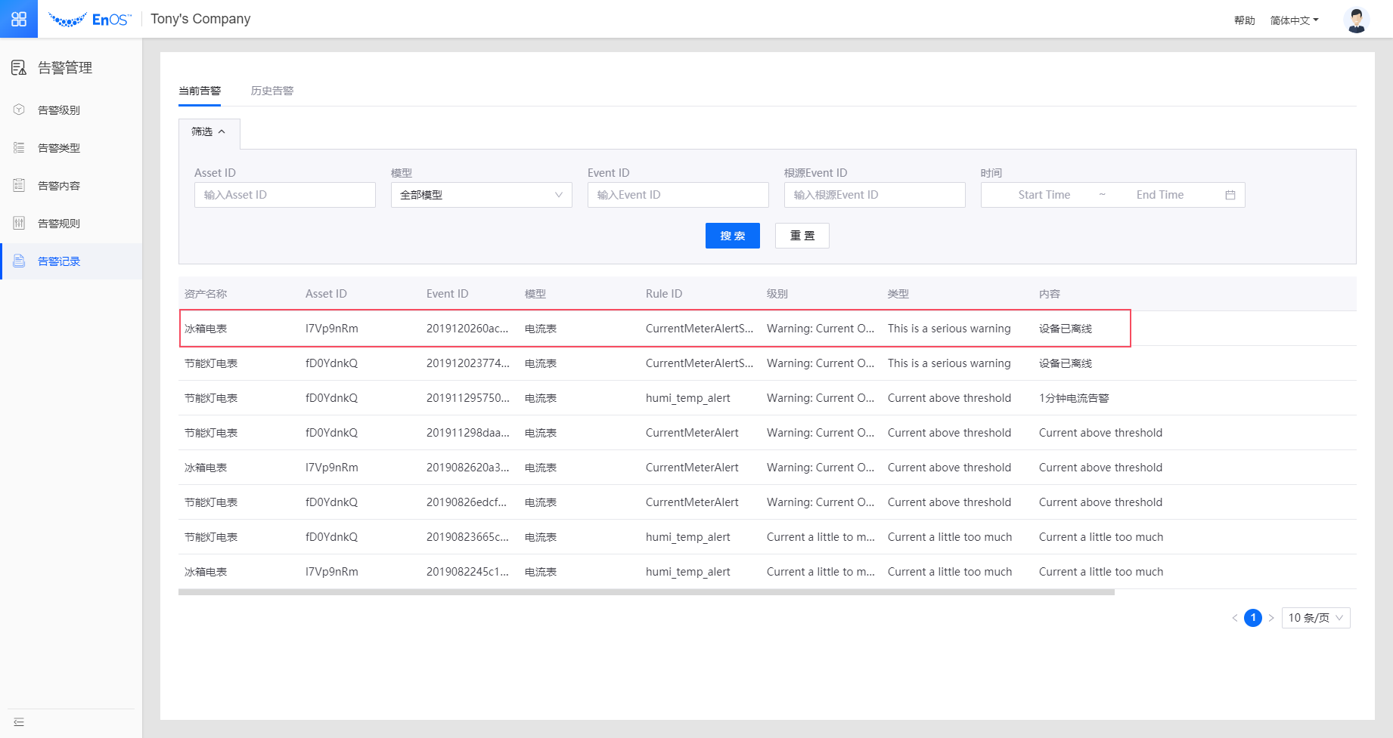Image resolution: width=1393 pixels, height=738 pixels.
Task: Switch to 历史告警 tab
Action: (x=272, y=91)
